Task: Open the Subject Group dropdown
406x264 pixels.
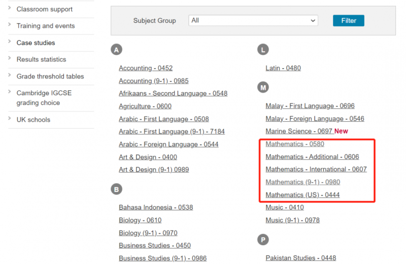Action: click(x=253, y=20)
